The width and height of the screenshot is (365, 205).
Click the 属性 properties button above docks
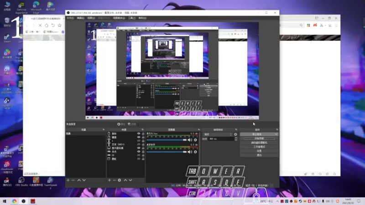pyautogui.click(x=121, y=124)
